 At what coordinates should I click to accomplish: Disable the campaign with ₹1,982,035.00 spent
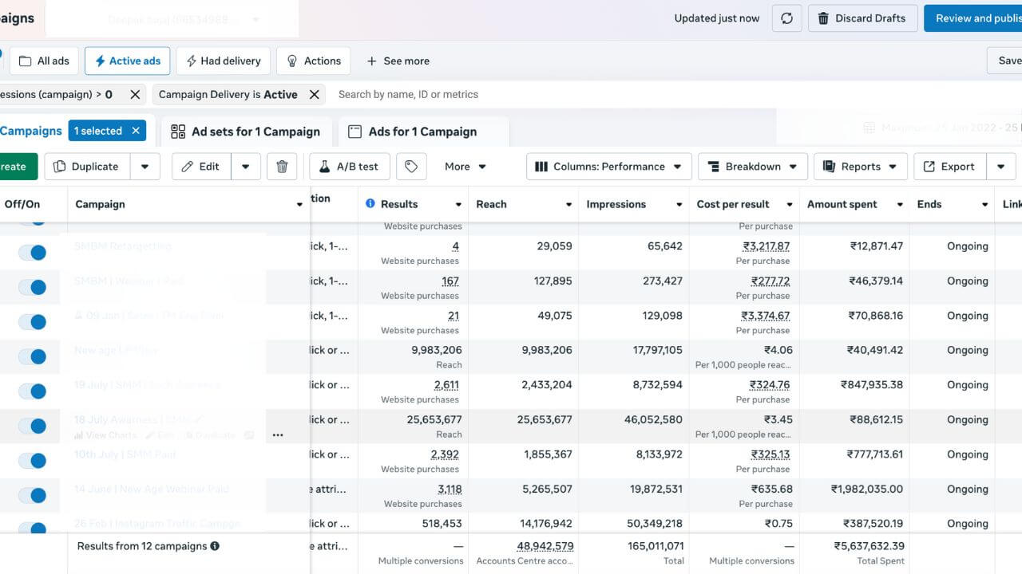(33, 495)
